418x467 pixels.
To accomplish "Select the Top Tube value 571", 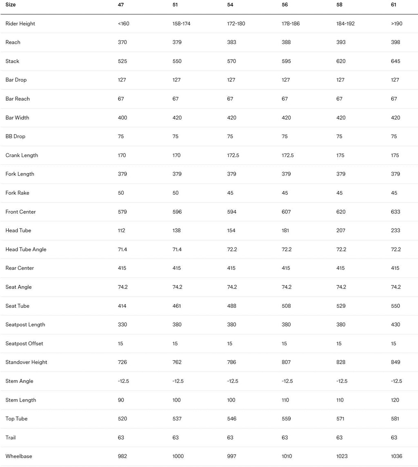I will 341,419.
